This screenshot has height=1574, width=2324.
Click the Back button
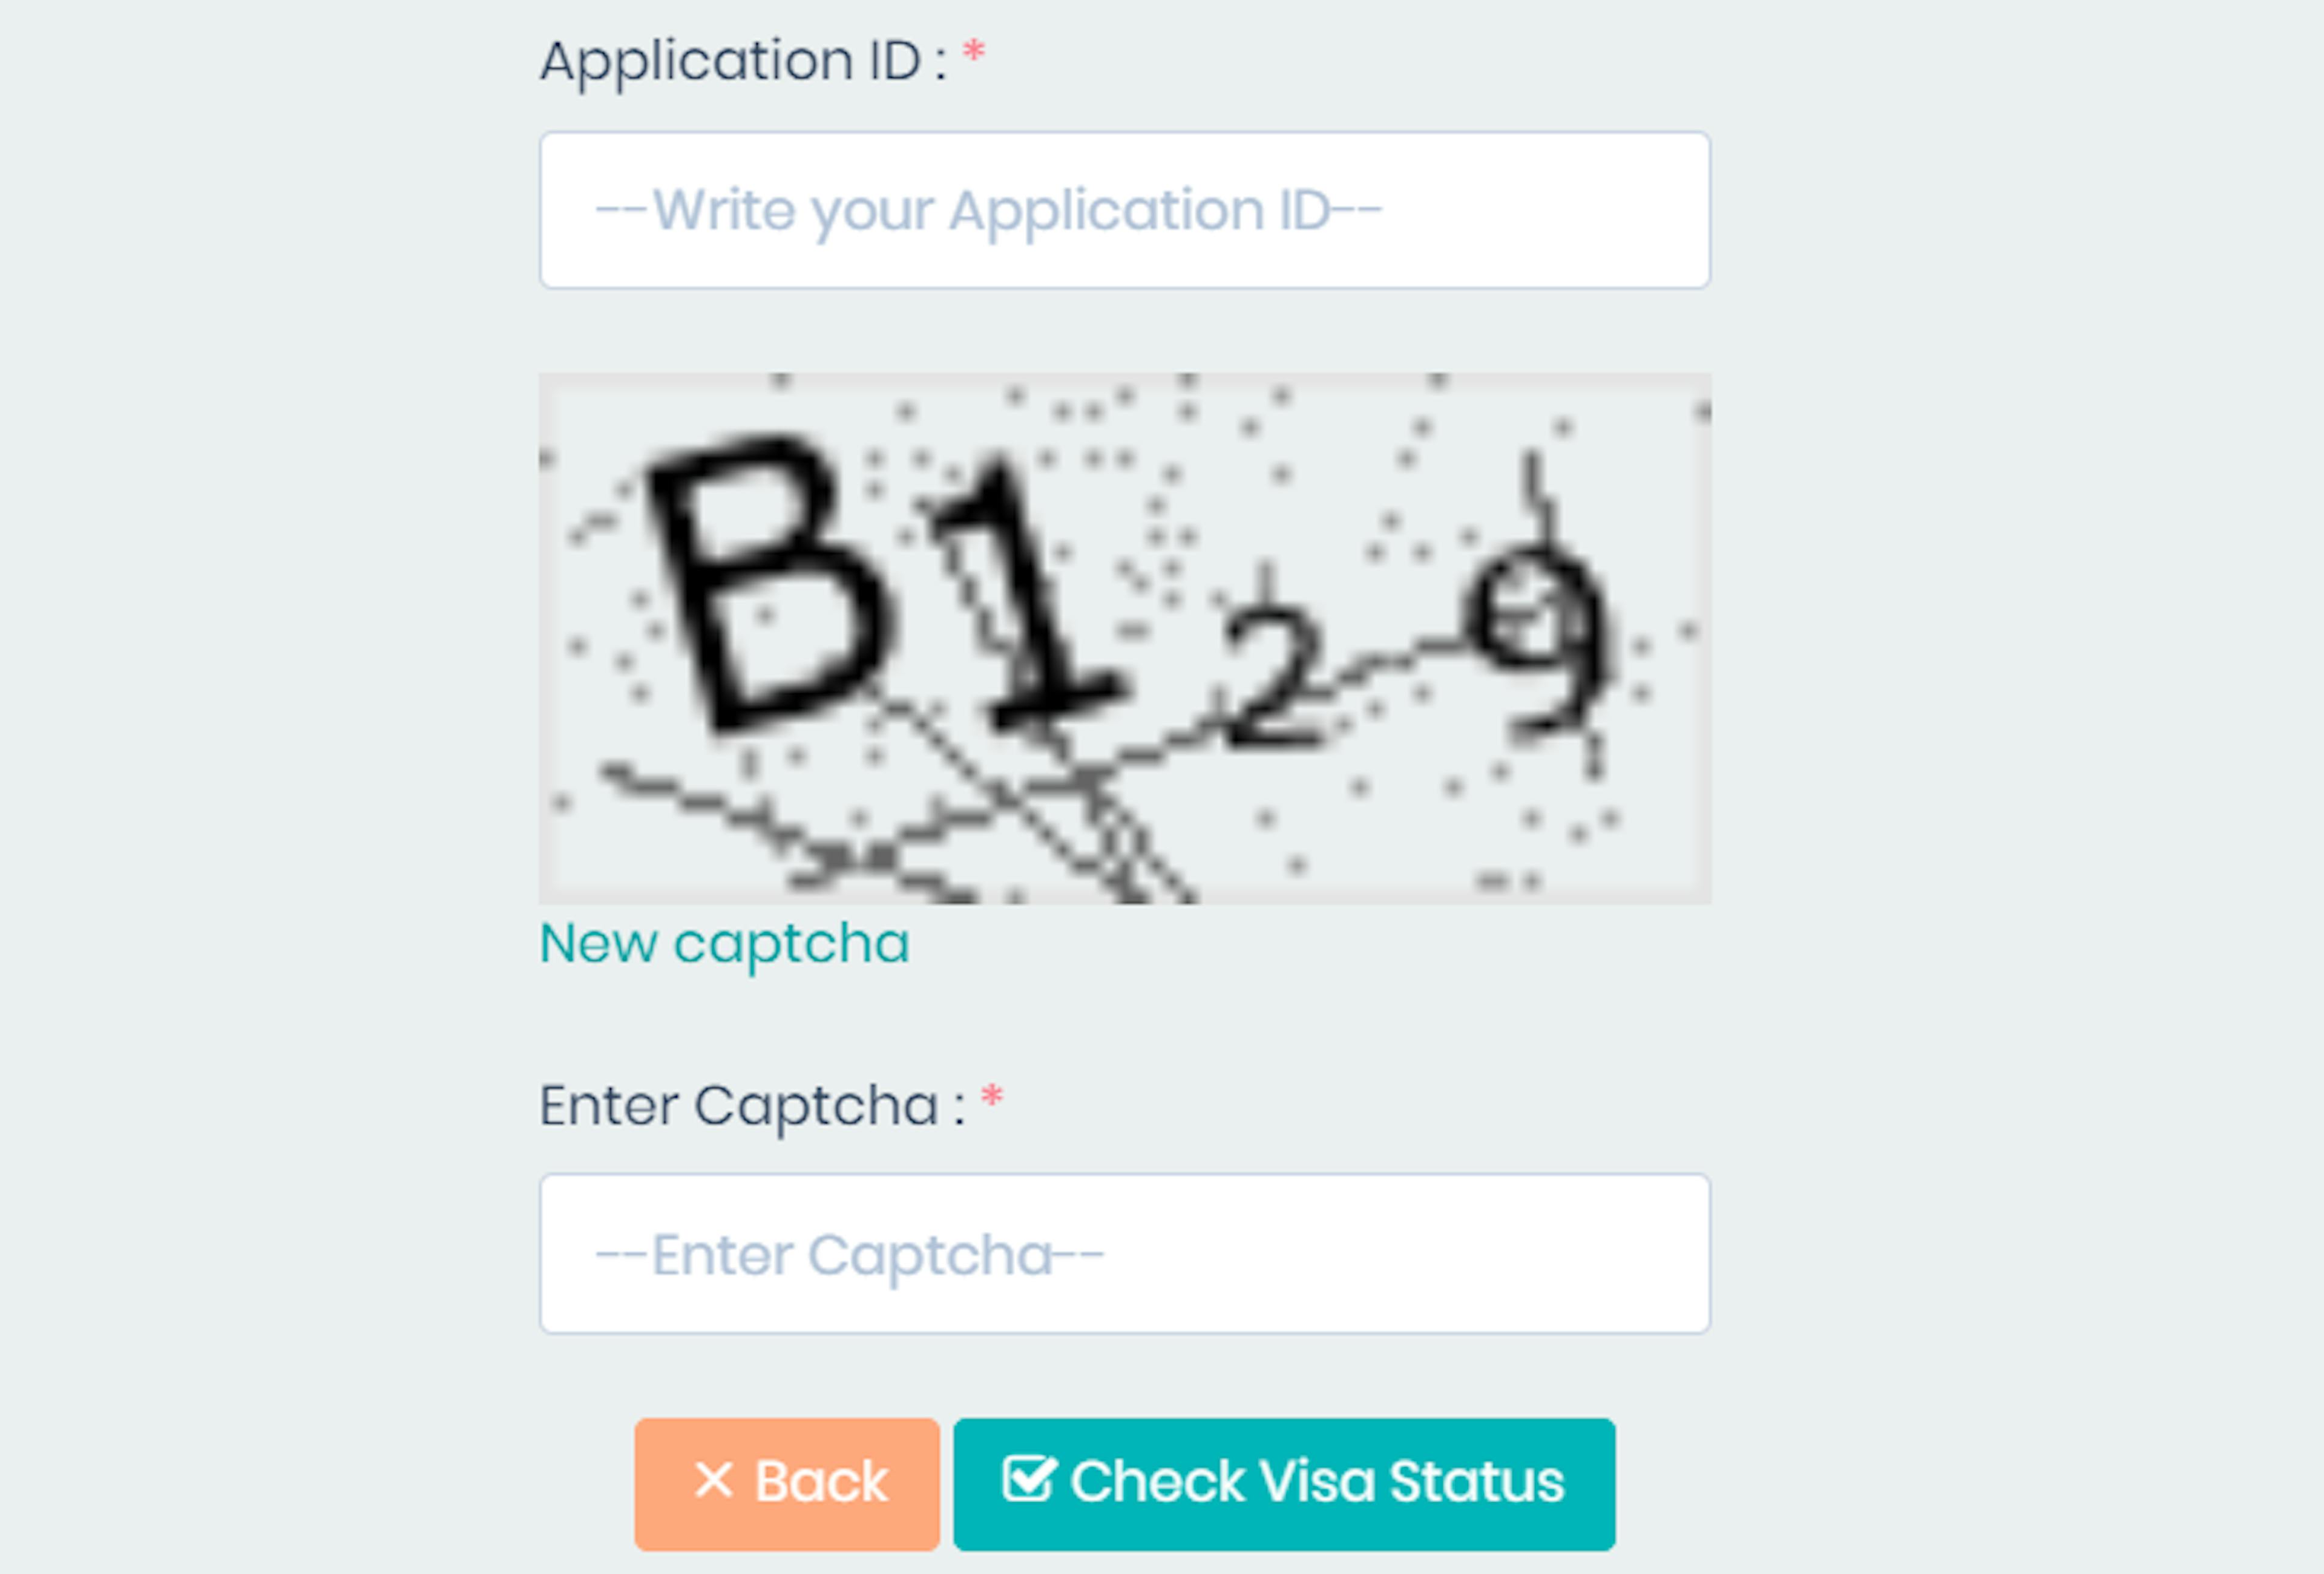(x=787, y=1484)
